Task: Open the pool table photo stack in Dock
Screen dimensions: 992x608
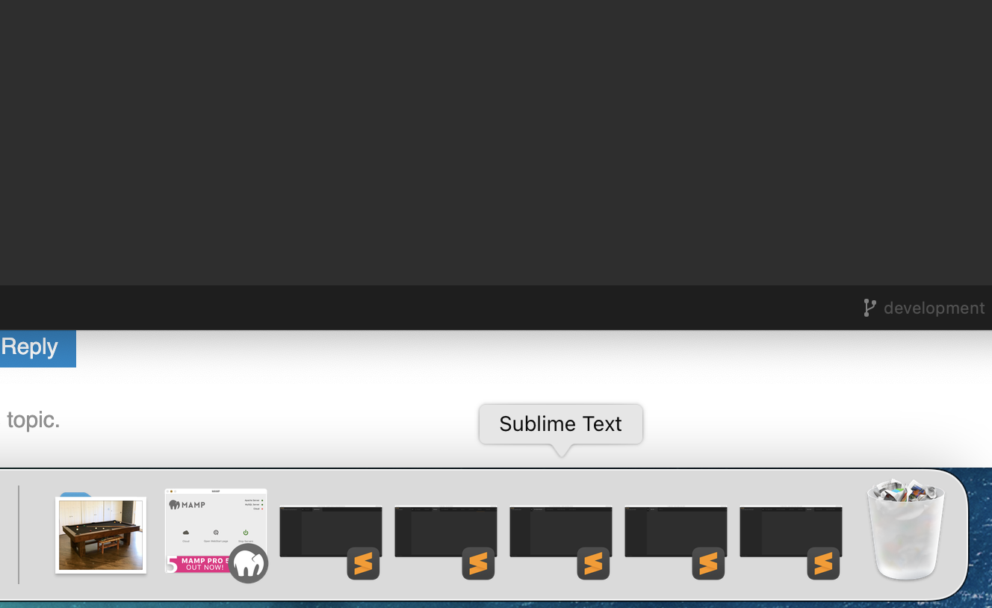Action: pyautogui.click(x=101, y=535)
